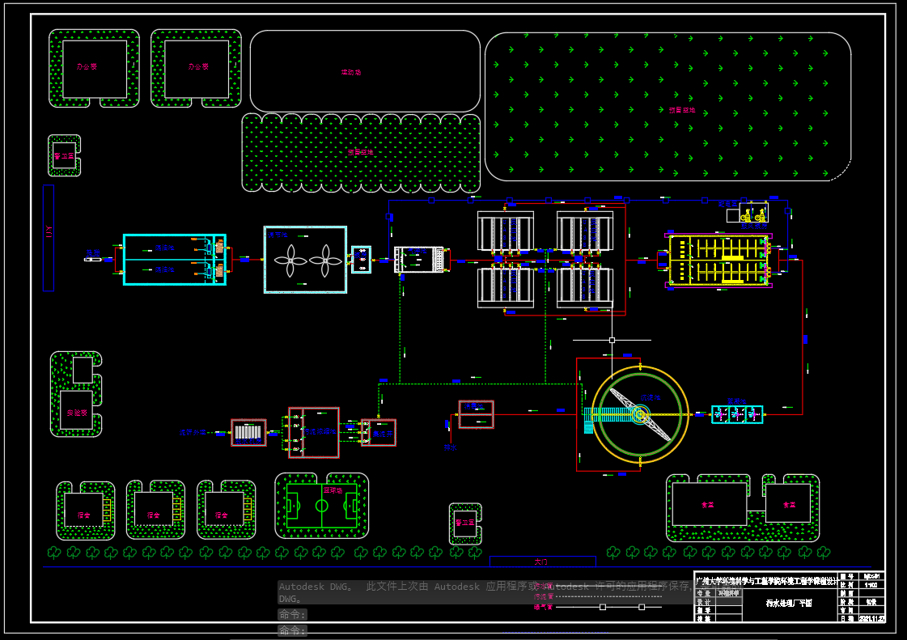Click the smaller canteen building label
Screen dimensions: 907x640
[x=789, y=505]
